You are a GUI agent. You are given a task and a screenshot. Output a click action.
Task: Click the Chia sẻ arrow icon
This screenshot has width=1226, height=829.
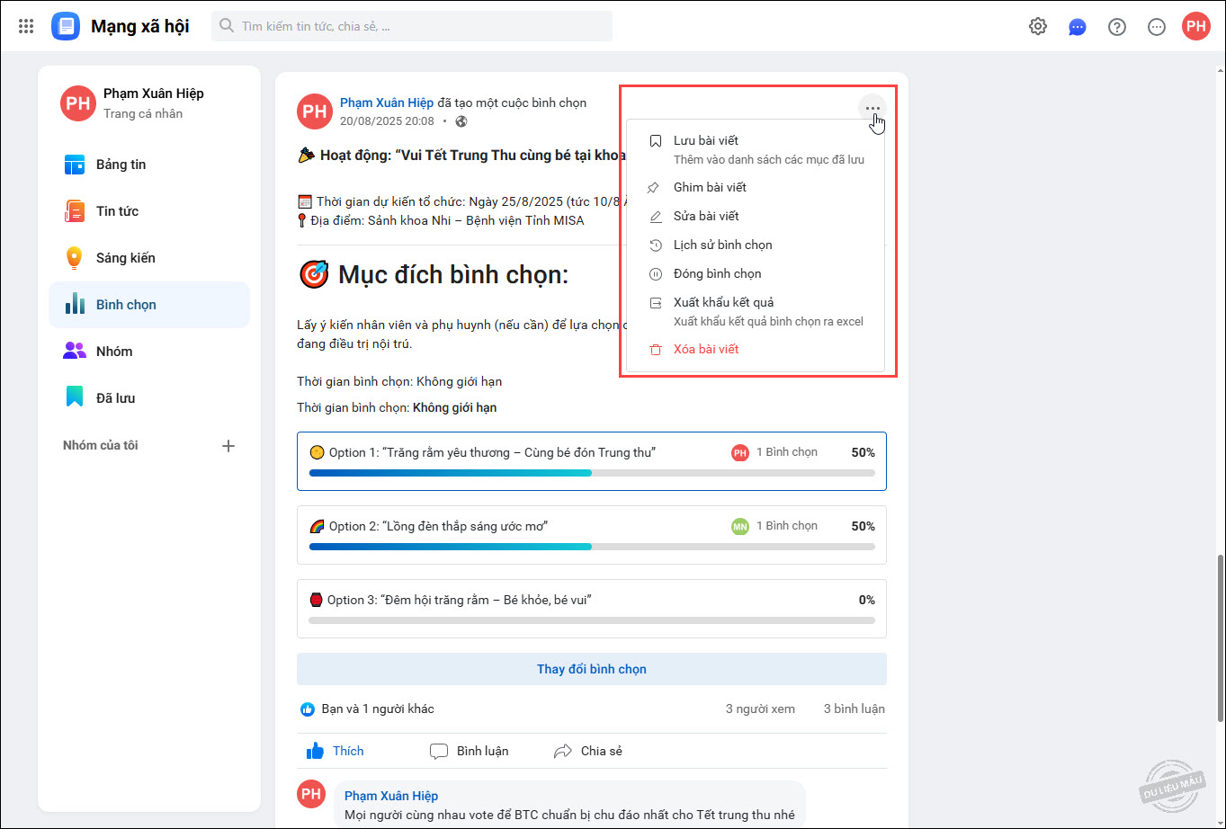[x=563, y=751]
